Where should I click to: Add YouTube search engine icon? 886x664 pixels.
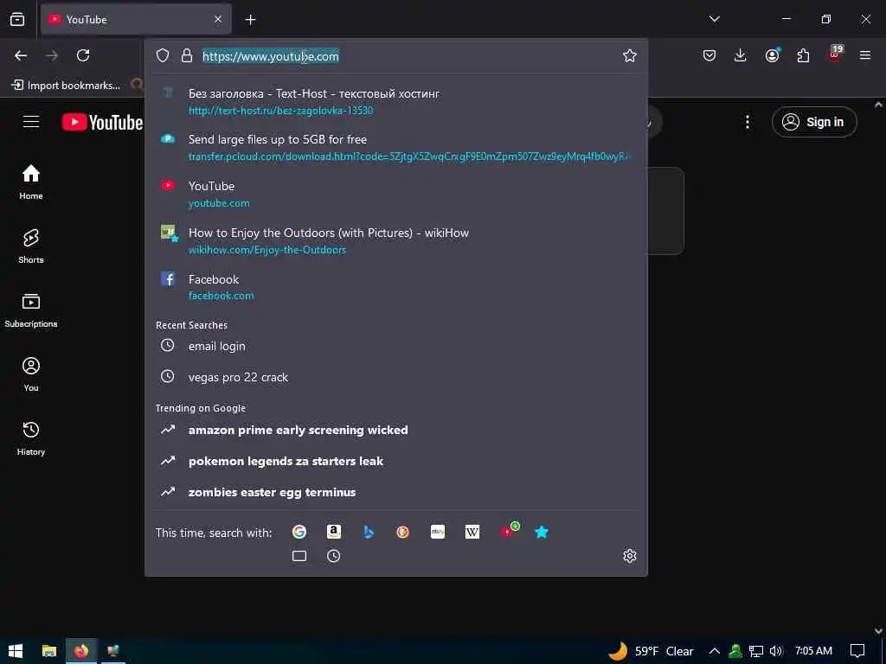click(x=509, y=531)
